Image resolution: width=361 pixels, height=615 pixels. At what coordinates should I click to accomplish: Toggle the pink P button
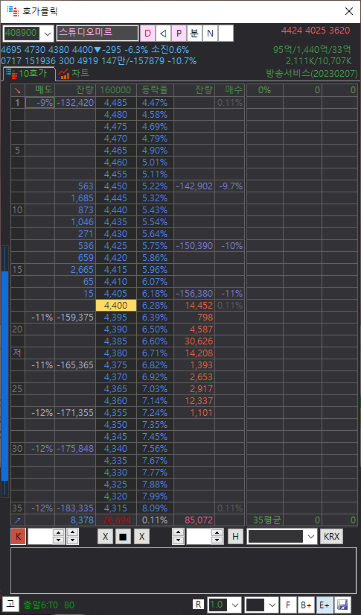179,34
